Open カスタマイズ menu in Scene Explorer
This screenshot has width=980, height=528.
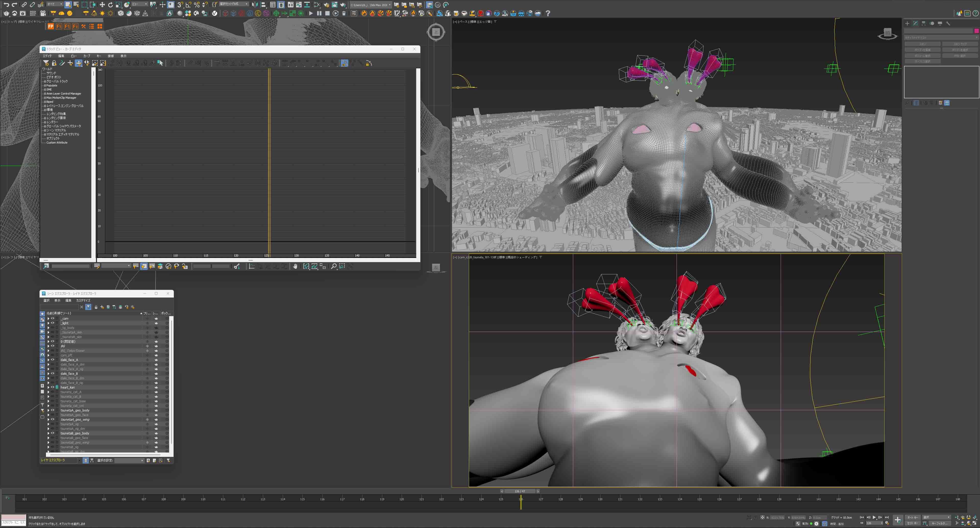pyautogui.click(x=83, y=300)
